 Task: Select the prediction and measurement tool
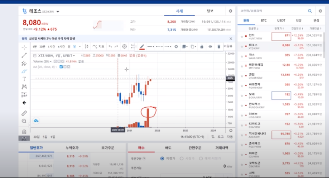24,95
